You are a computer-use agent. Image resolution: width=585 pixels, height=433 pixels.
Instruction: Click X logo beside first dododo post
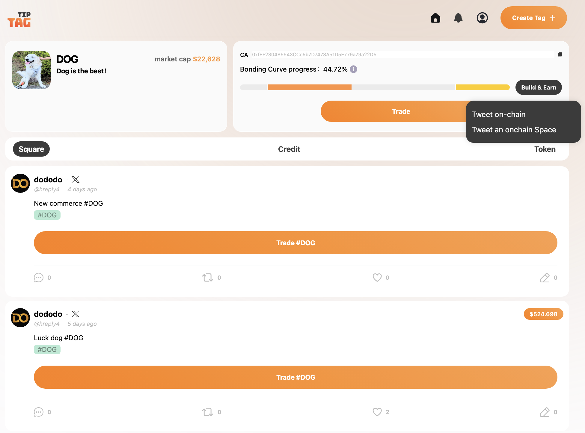point(76,180)
